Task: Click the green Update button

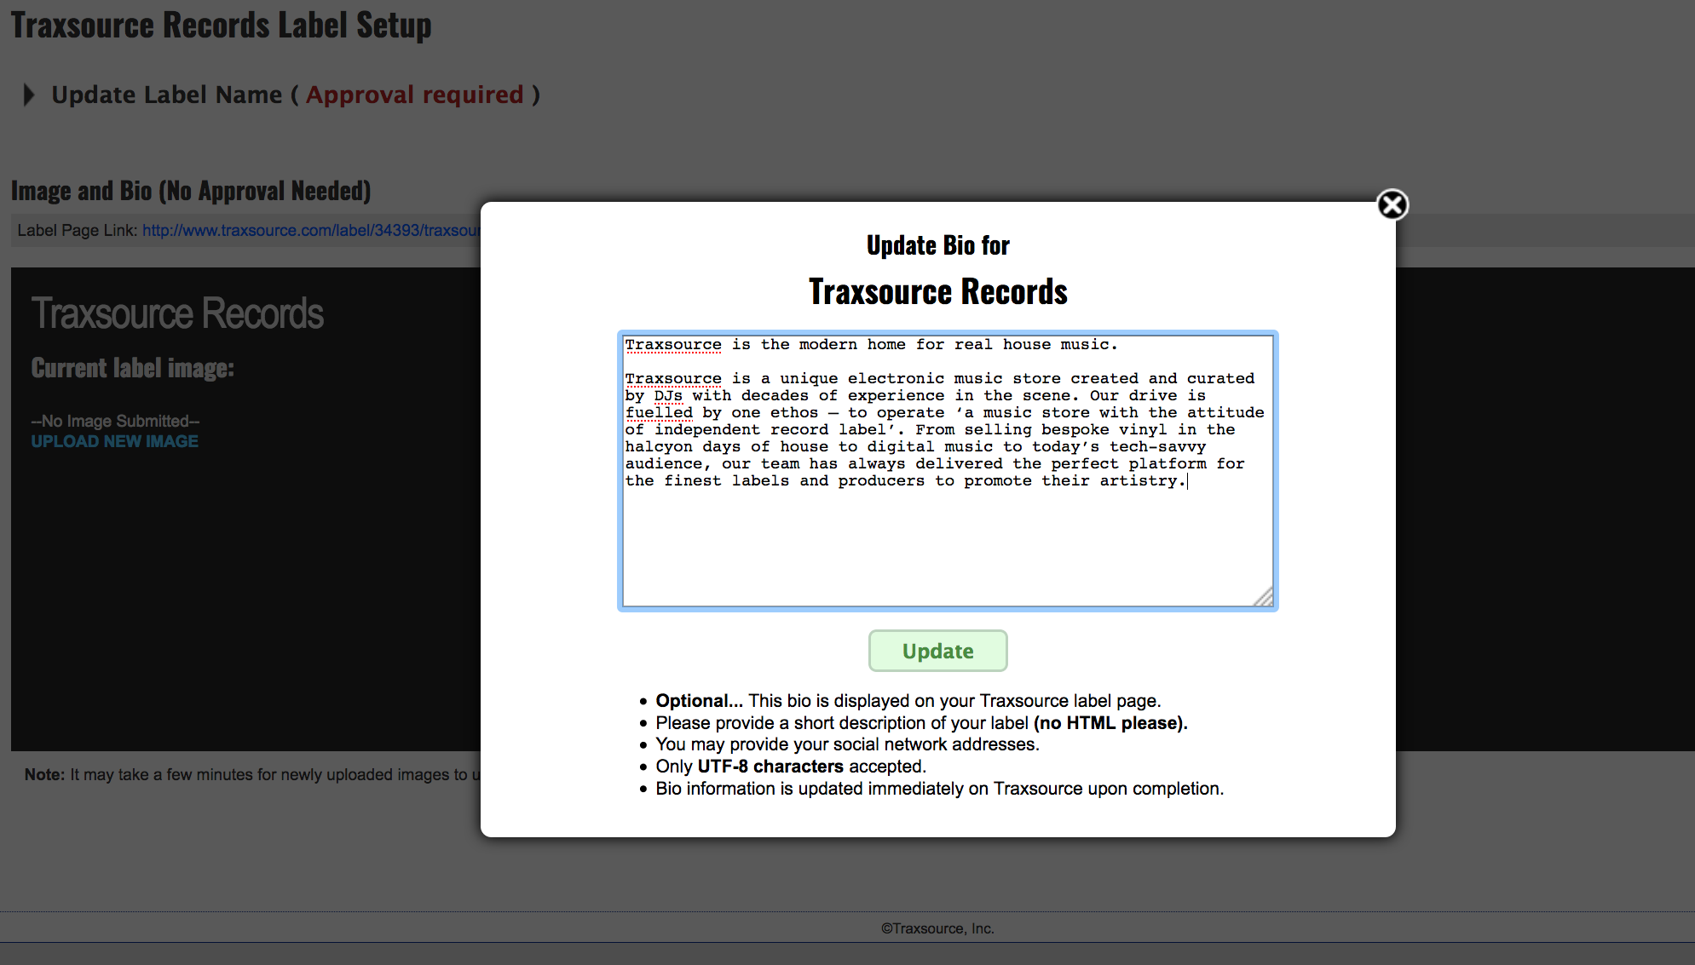Action: [937, 651]
